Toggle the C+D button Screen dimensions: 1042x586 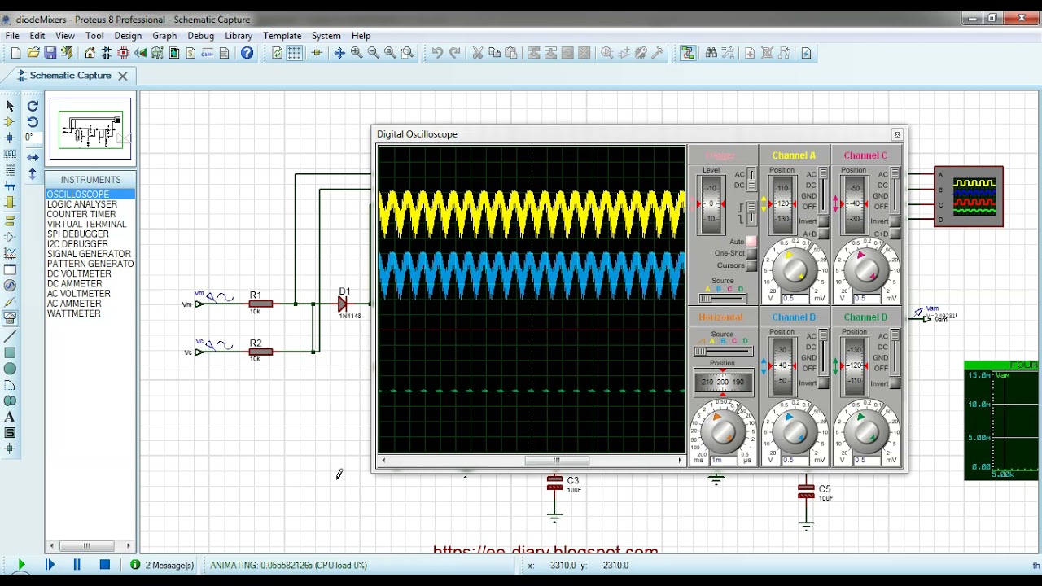point(895,234)
